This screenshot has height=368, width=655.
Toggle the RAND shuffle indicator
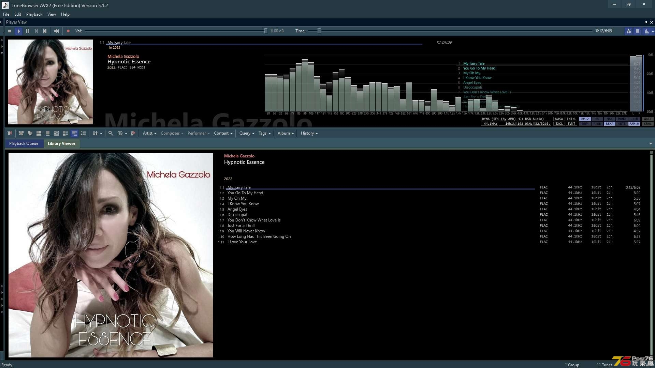pos(597,124)
